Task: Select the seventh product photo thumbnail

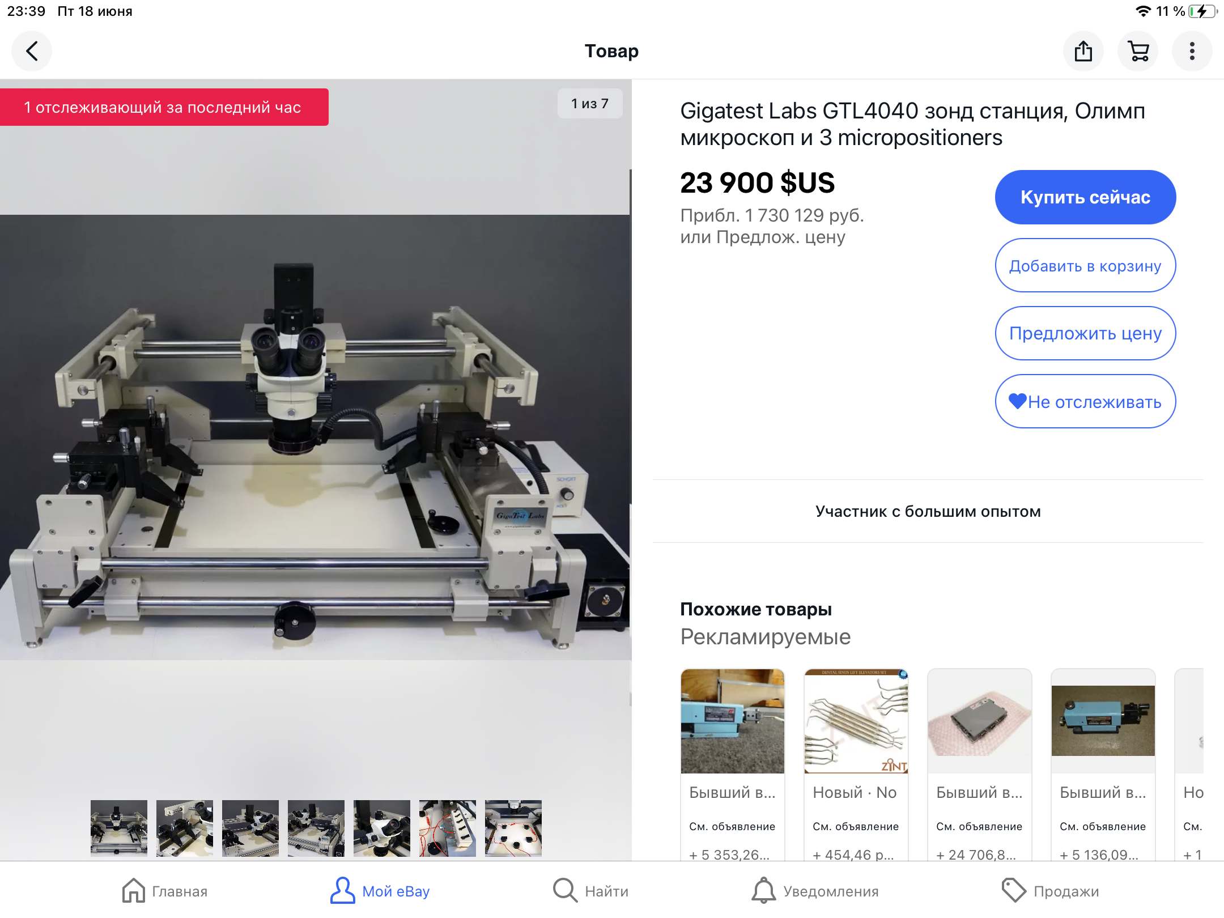Action: click(513, 828)
